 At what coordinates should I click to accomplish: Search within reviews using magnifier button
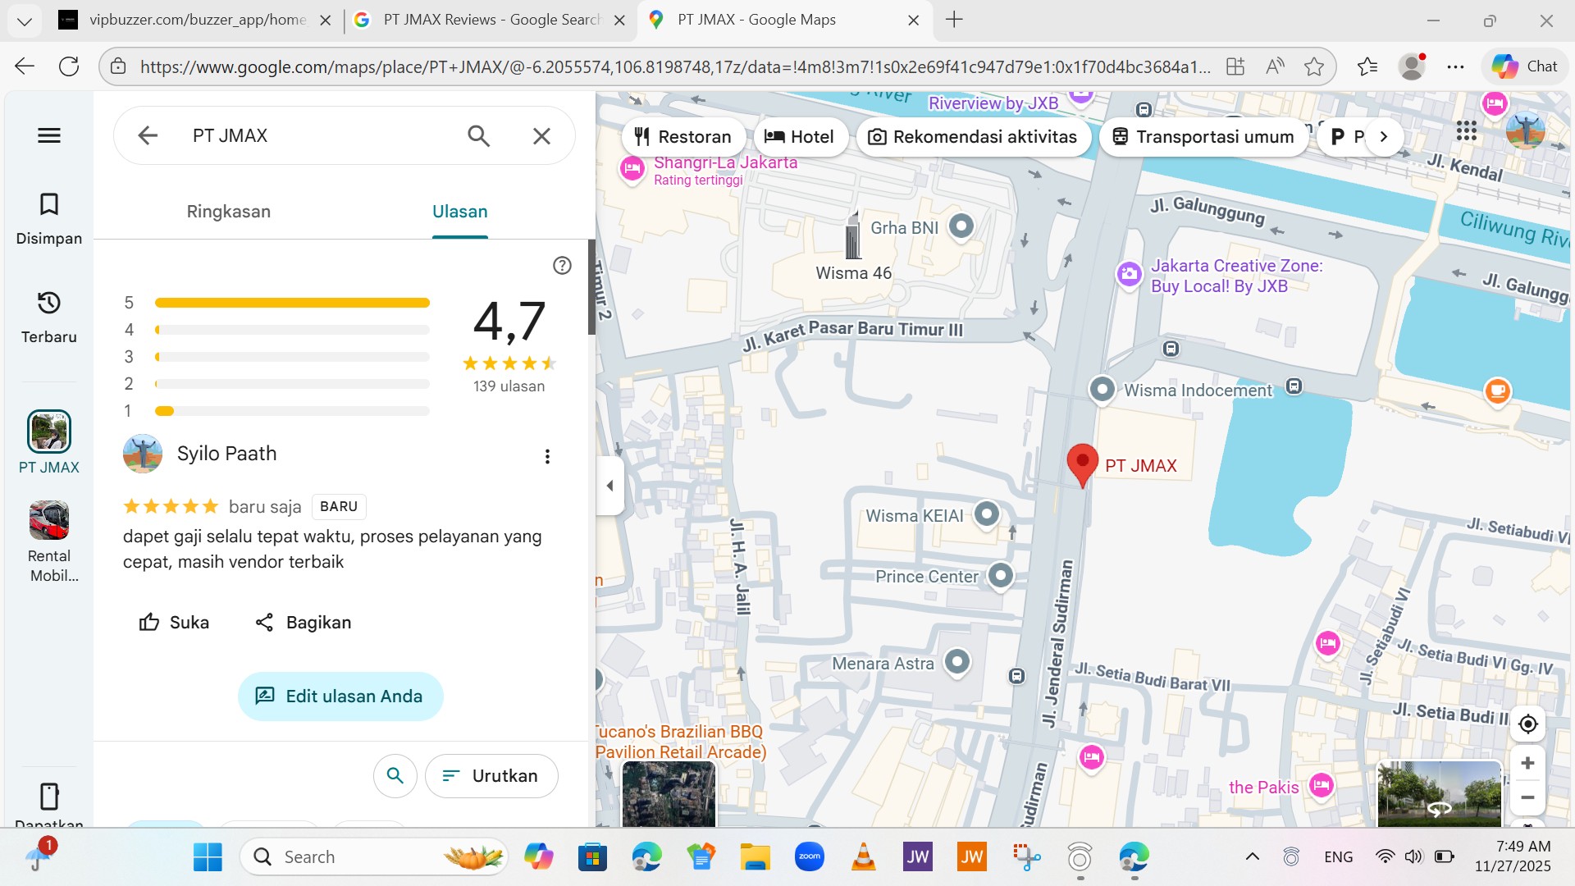(395, 775)
